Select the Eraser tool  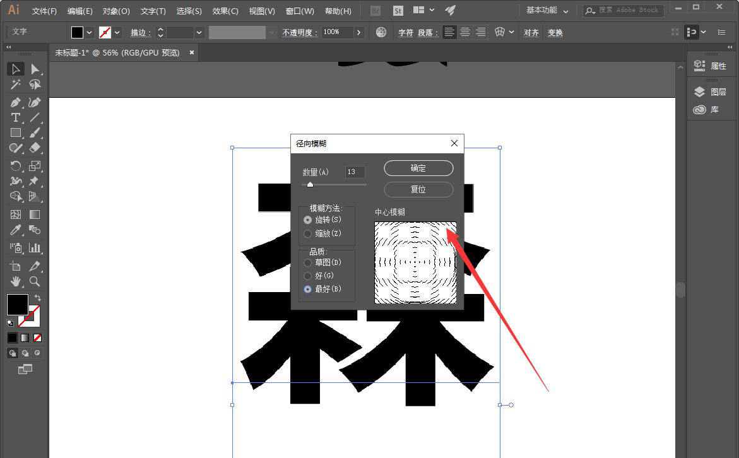point(35,148)
